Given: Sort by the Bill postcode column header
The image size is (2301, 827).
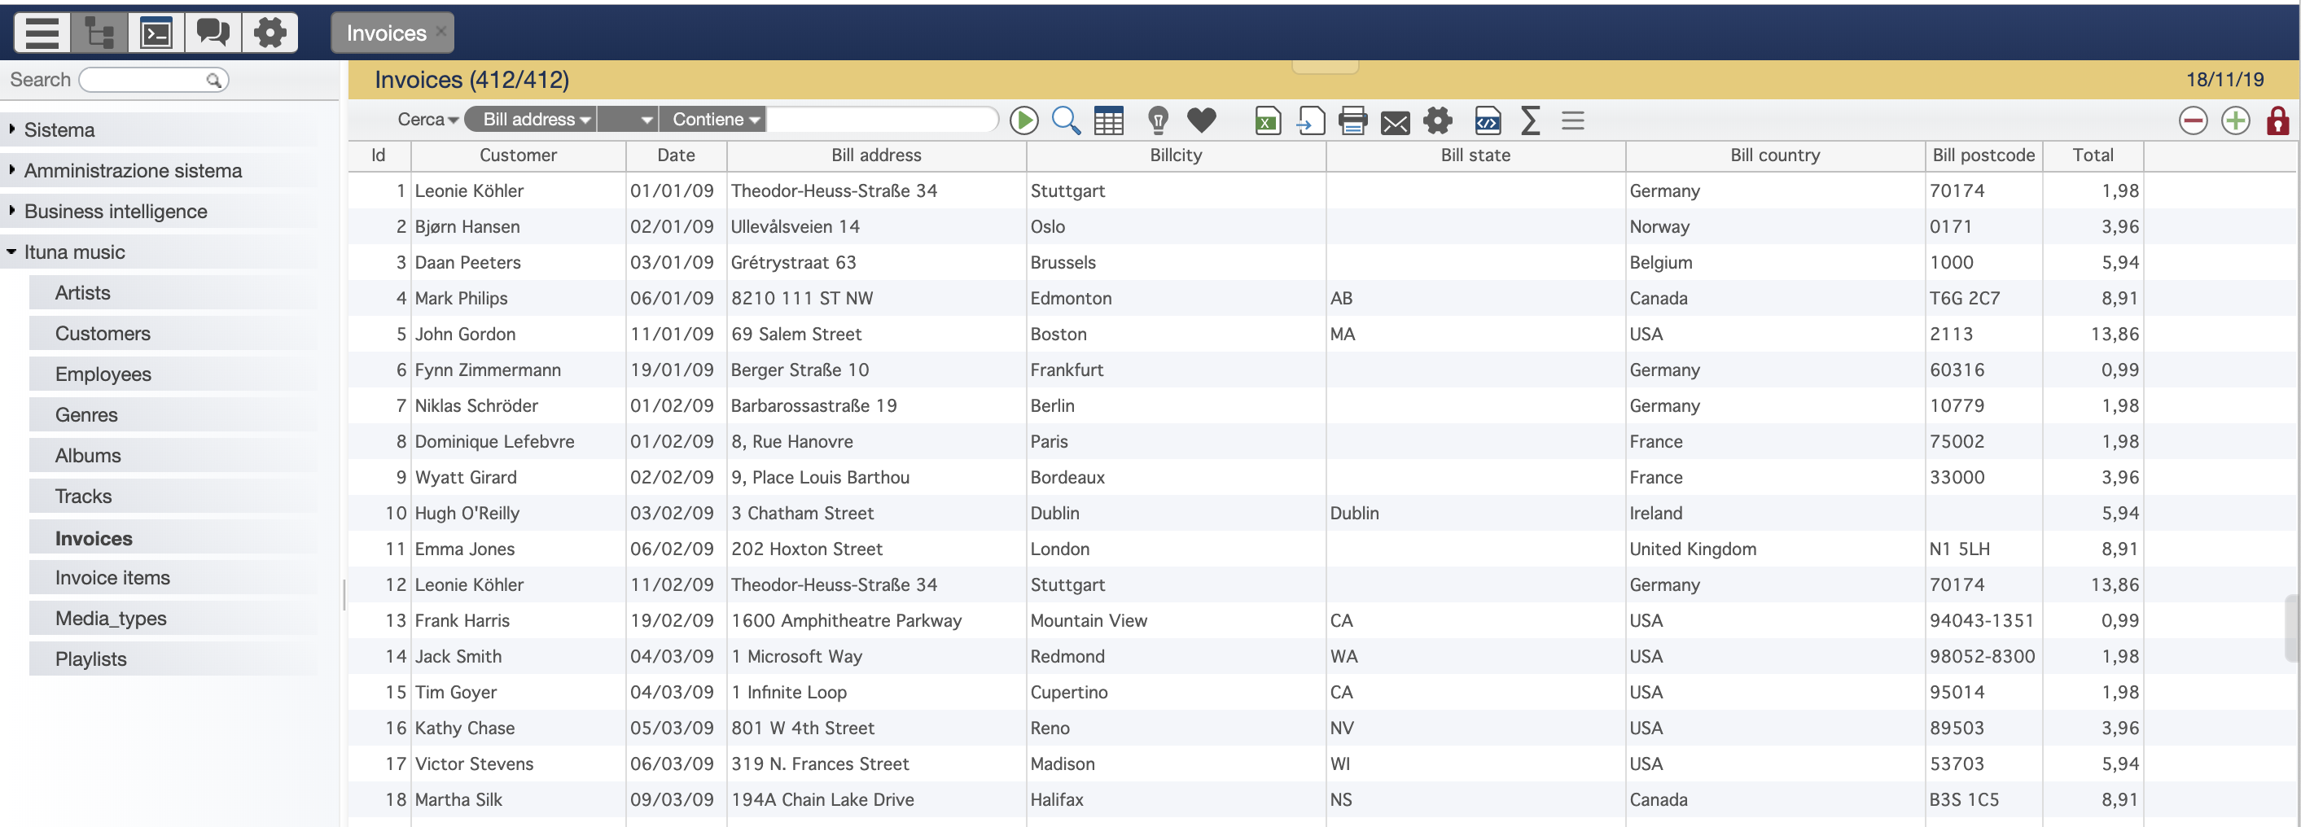Looking at the screenshot, I should coord(1984,155).
